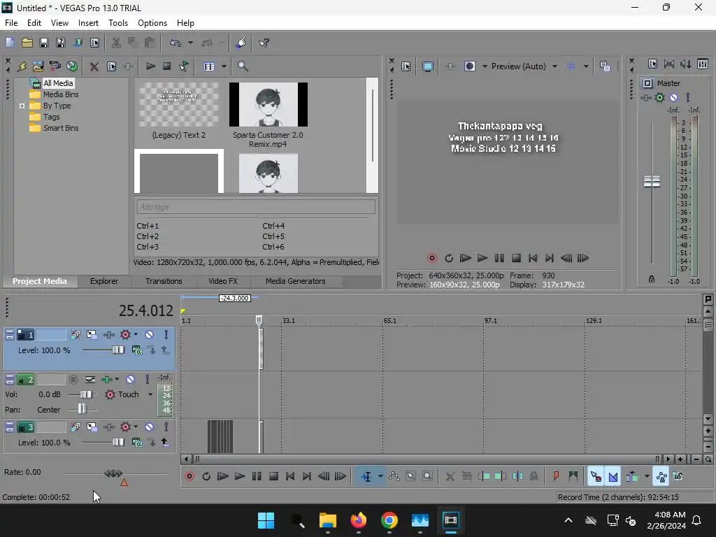716x537 pixels.
Task: Select the Normal Edit tool in timeline toolbar
Action: [x=366, y=476]
